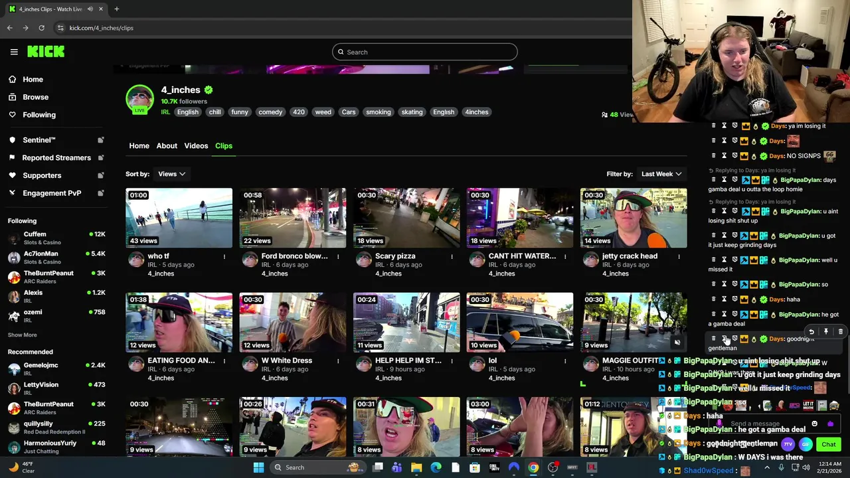Open Cuffem in the Following list
Image resolution: width=850 pixels, height=478 pixels.
[56, 238]
